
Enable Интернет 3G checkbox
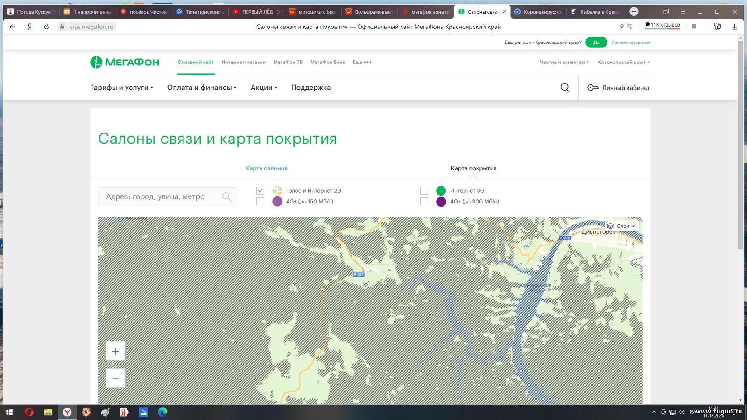424,190
